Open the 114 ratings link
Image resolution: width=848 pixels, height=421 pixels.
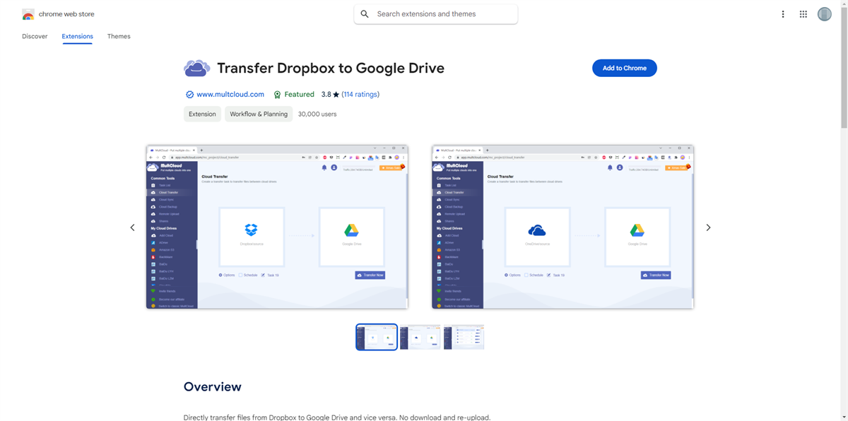361,95
